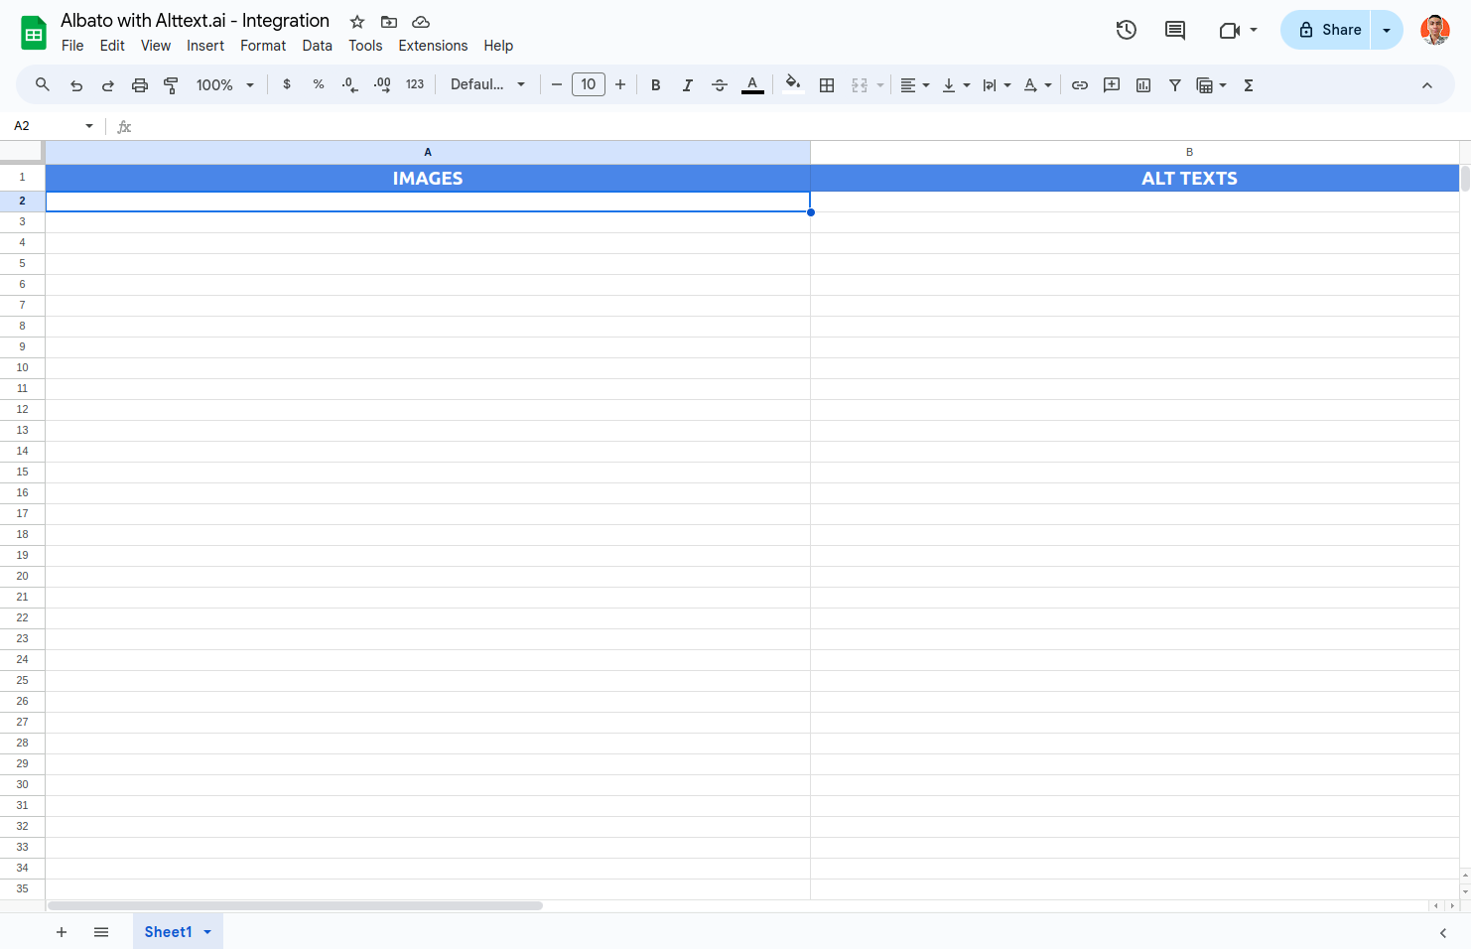Click the font size field
Viewport: 1471px width, 949px height.
[589, 84]
